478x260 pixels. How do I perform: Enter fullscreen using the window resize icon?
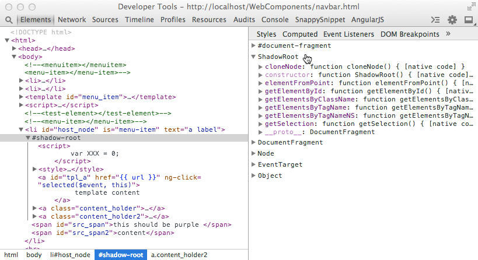[x=470, y=6]
